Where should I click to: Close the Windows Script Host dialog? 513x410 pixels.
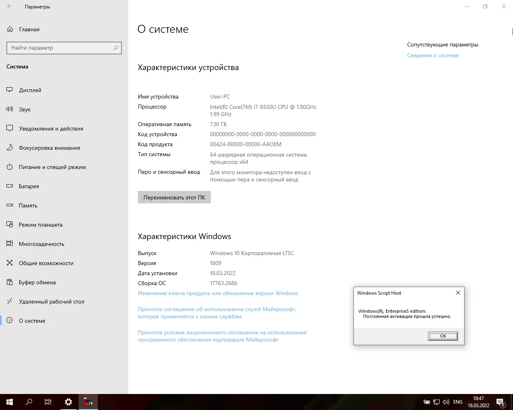(458, 293)
